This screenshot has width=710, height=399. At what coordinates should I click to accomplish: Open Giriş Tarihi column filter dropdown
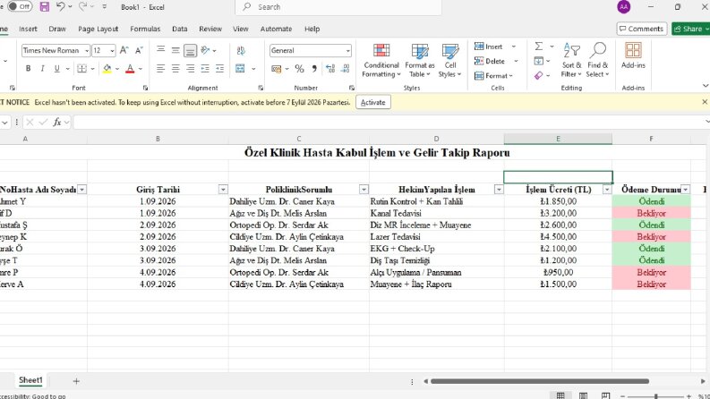coord(223,190)
